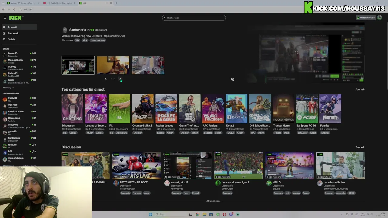Open the Lens vs Monaco ligue 1 stream
The image size is (388, 218).
coord(239,166)
